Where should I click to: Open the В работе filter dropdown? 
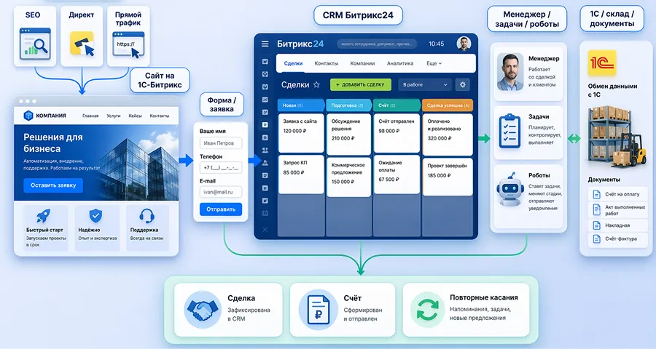coord(426,84)
